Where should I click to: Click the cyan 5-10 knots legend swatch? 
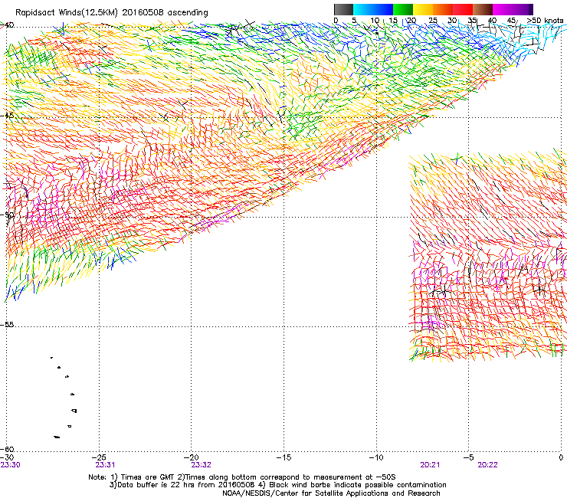click(363, 9)
